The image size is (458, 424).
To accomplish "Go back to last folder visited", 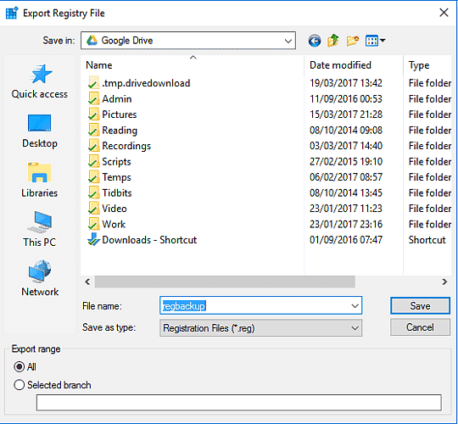I will pos(315,41).
